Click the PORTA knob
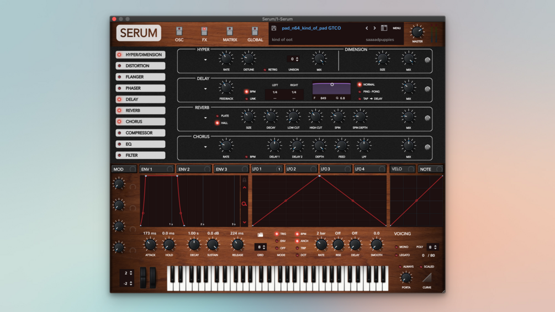Screen dimensions: 555x312 pos(406,278)
